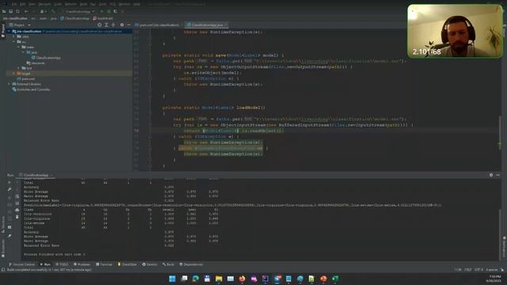Expand the test folder node
507x285 pixels.
(x=19, y=68)
